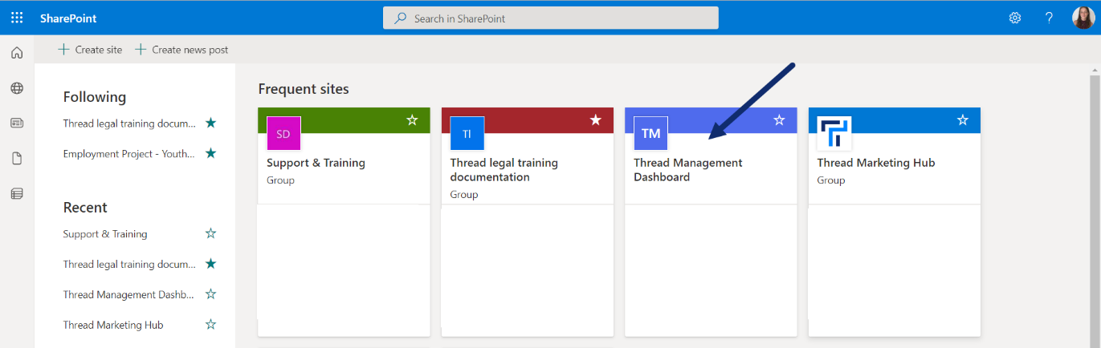Unfollow Thread legal training documentation card star
Viewport: 1101px width, 348px height.
point(596,119)
